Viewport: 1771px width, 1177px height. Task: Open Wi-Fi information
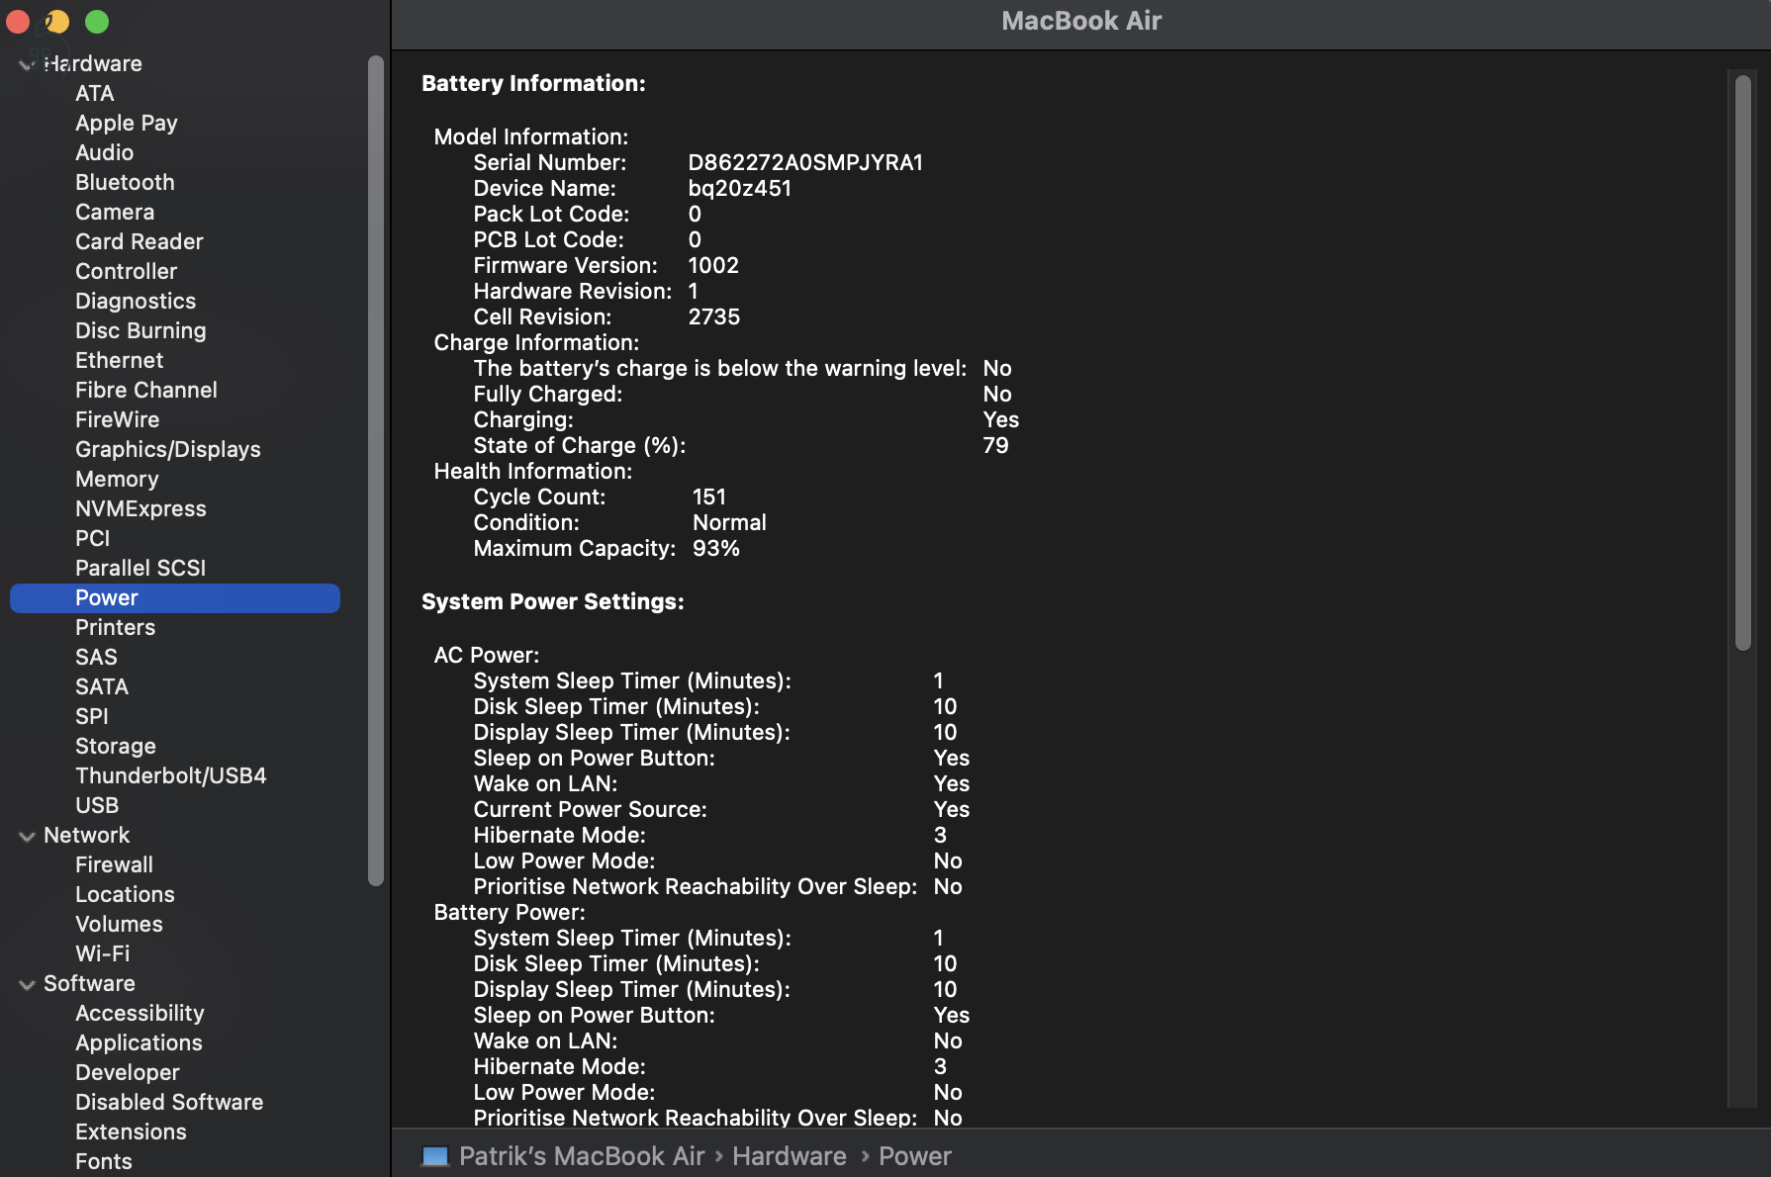pyautogui.click(x=103, y=953)
